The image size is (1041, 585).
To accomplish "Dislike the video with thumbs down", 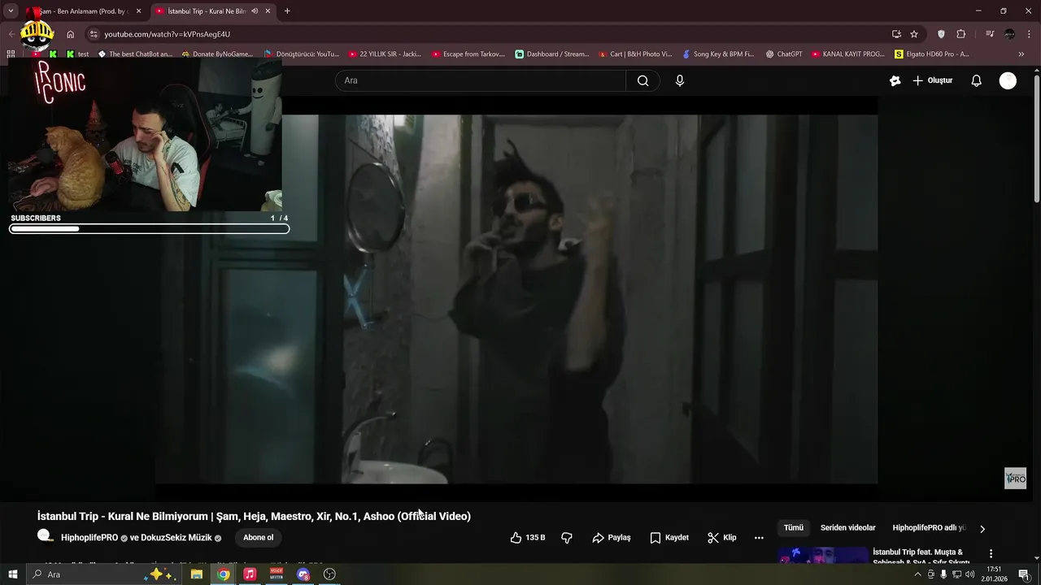I will point(567,537).
